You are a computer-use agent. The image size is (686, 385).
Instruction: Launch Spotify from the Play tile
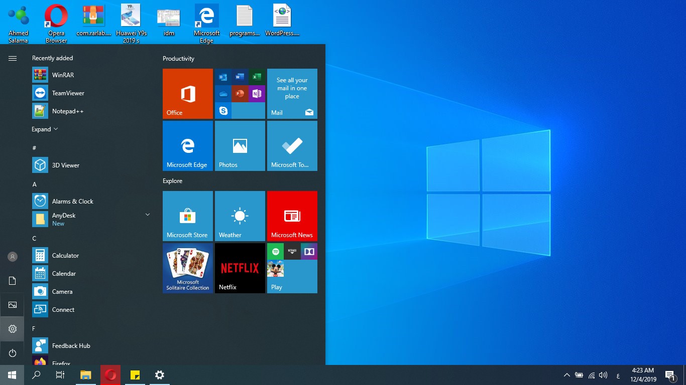click(275, 251)
